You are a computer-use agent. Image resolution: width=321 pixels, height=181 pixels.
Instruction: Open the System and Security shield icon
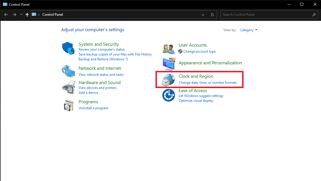point(68,49)
